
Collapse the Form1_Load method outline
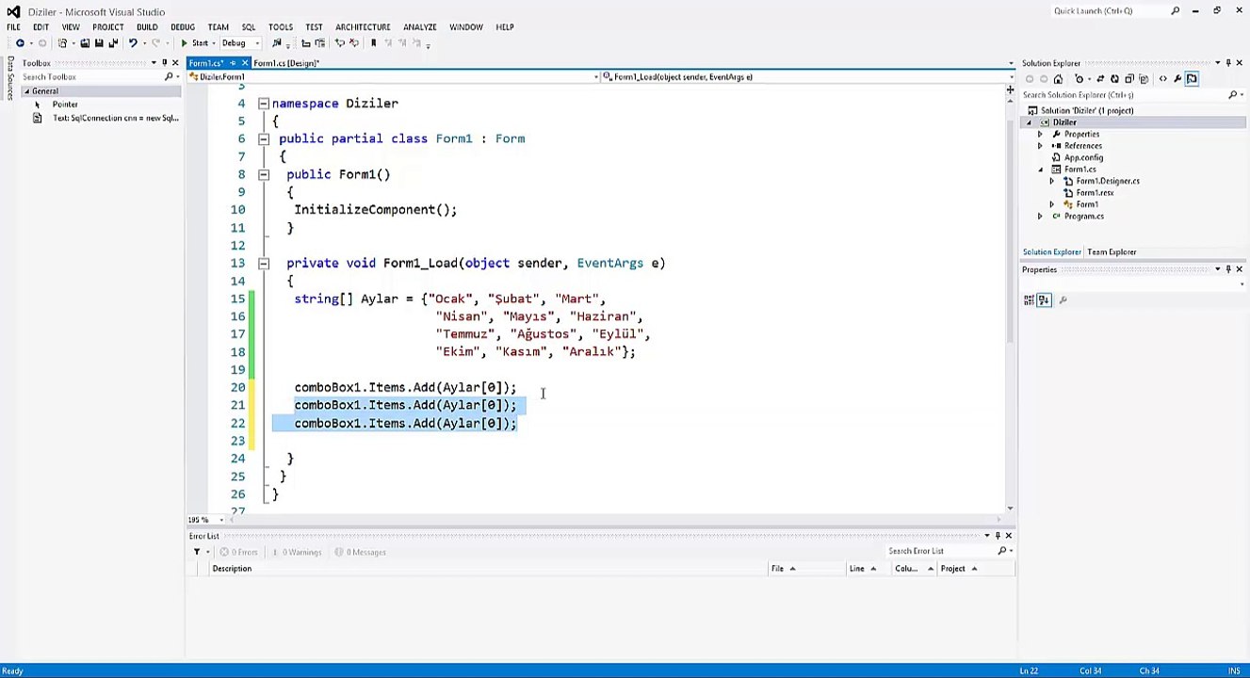pyautogui.click(x=264, y=264)
